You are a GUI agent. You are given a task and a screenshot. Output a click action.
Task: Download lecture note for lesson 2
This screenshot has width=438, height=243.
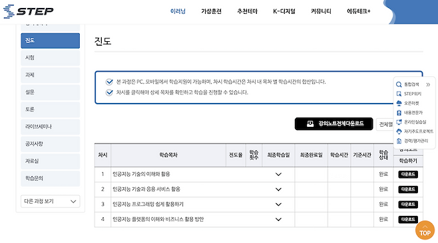(408, 189)
